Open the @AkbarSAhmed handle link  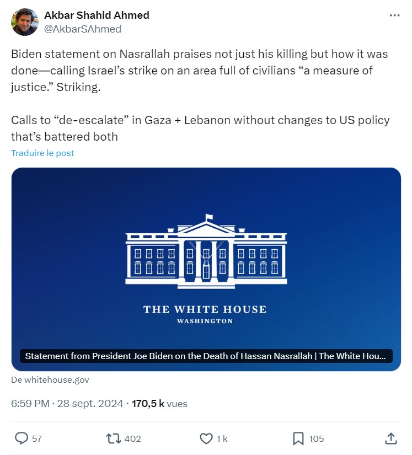pyautogui.click(x=83, y=29)
